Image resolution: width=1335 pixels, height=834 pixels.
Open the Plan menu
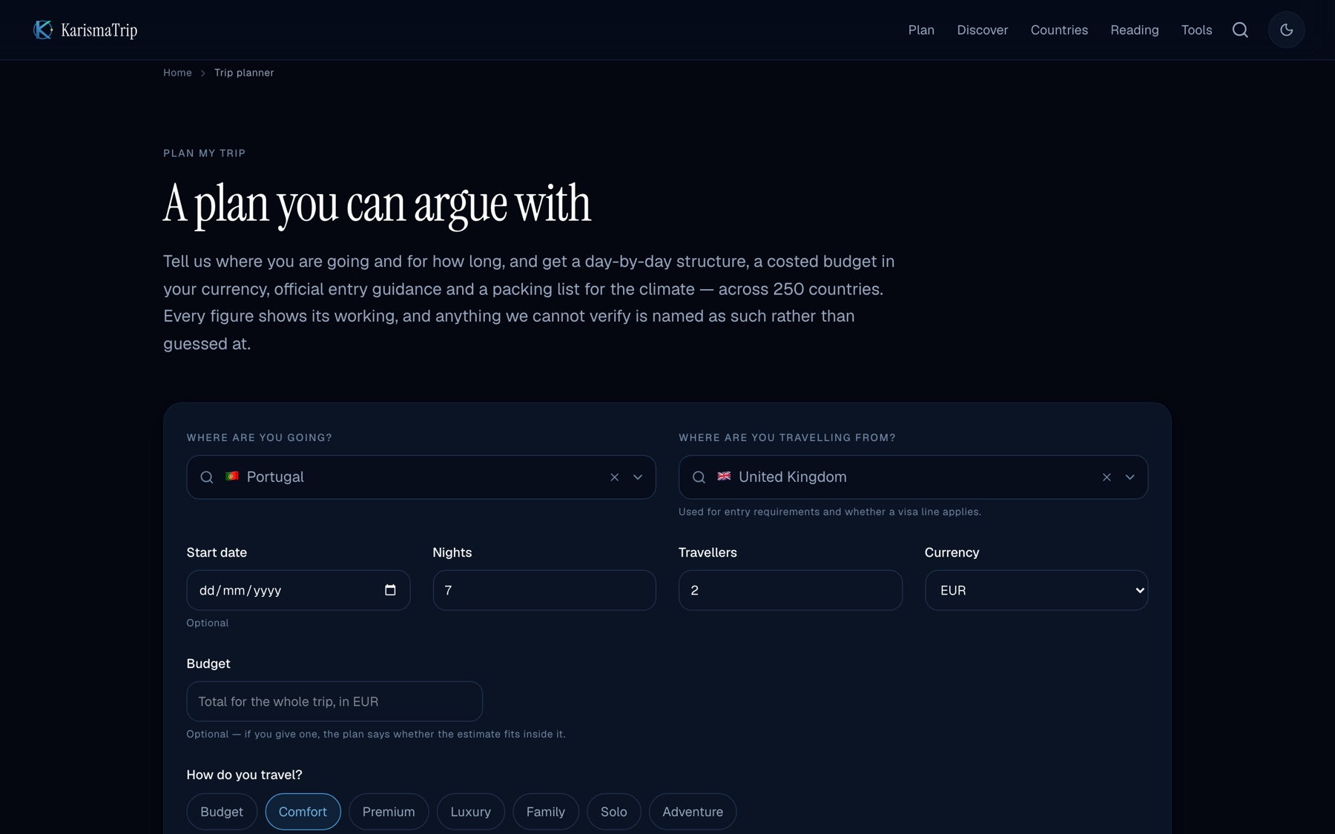point(921,30)
